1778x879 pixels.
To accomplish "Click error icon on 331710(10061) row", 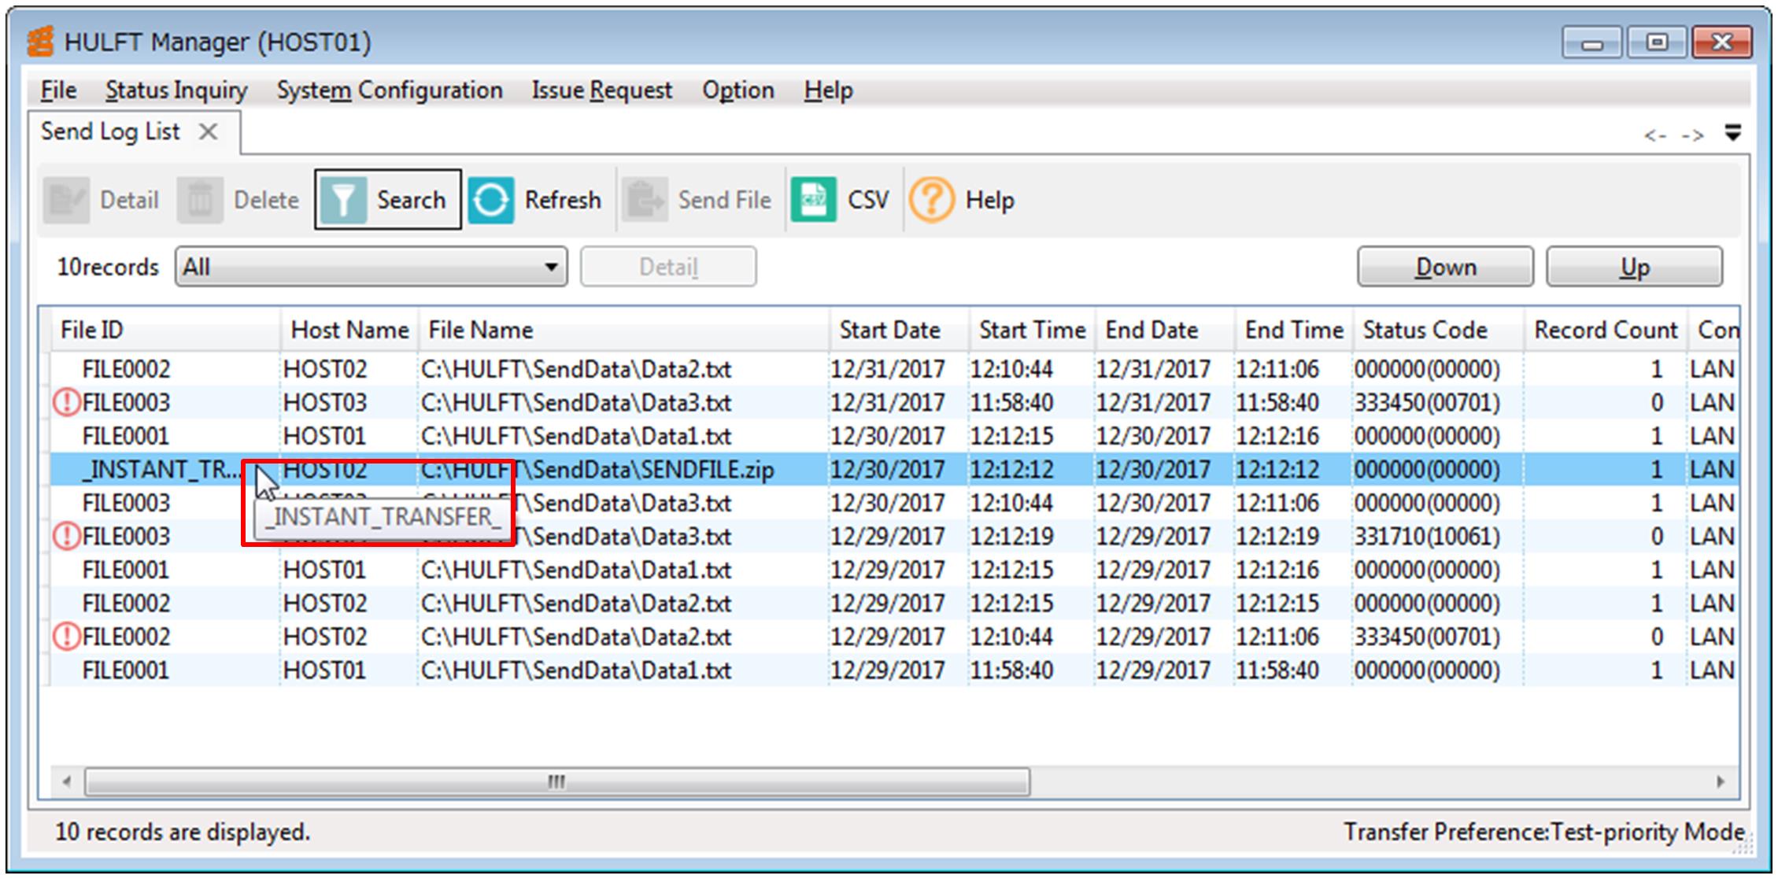I will click(x=66, y=537).
